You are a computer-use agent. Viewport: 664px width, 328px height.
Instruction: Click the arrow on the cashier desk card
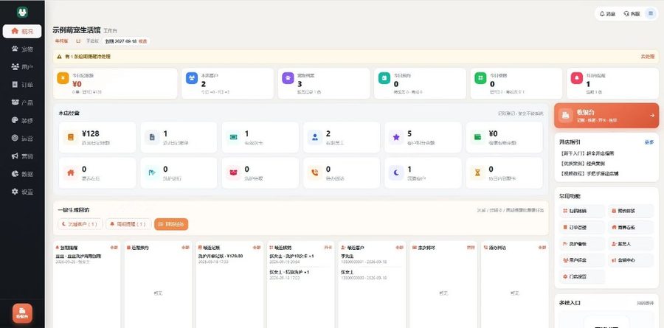tap(651, 116)
